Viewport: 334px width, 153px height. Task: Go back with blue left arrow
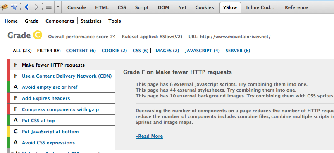click(x=26, y=7)
